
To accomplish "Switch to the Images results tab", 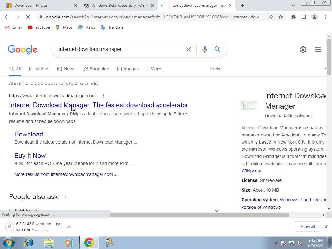I will coord(128,69).
